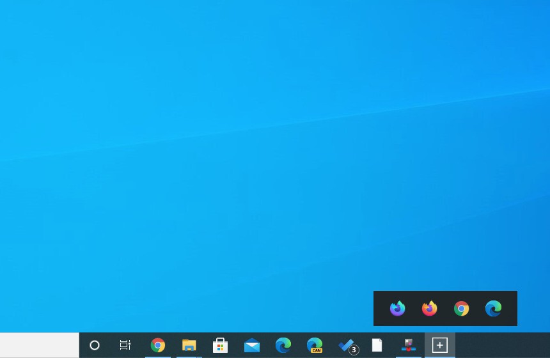
Task: Open Task View on the taskbar
Action: [x=125, y=345]
